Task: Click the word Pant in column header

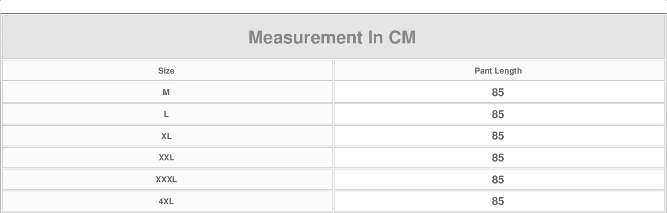Action: tap(483, 70)
